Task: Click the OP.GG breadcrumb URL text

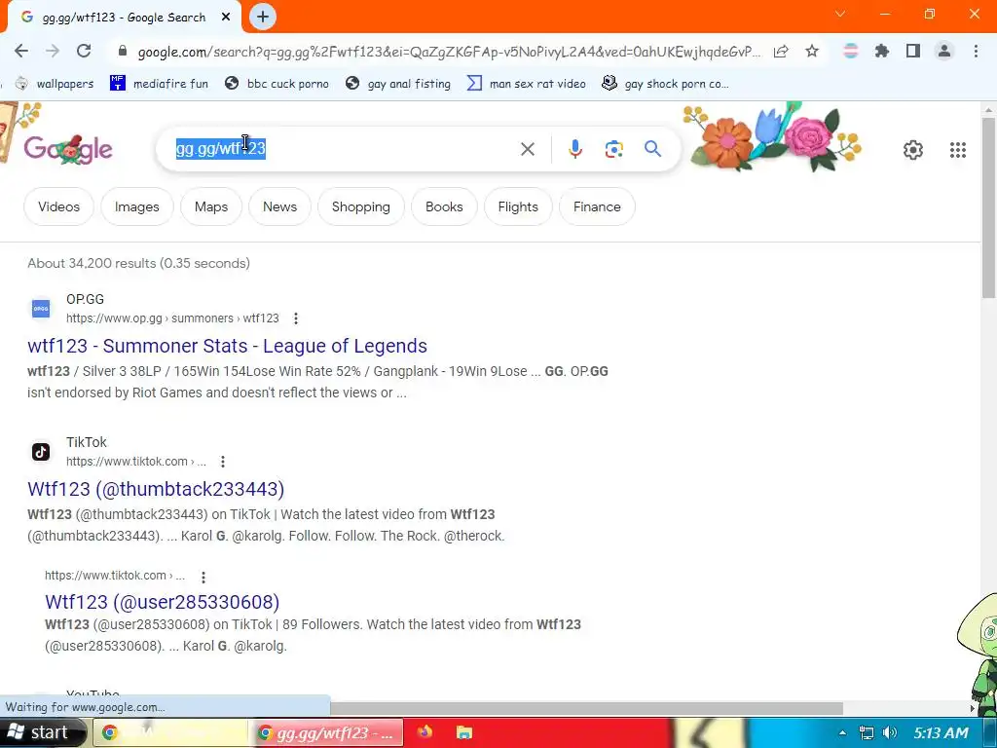Action: point(172,318)
